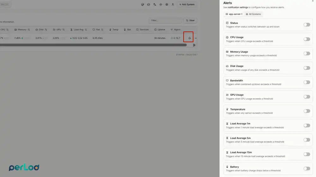Enable the Bandwidth alert toggle
Screen dimensions: 316x177
pyautogui.click(x=307, y=82)
